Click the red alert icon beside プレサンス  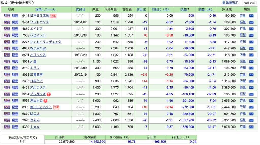(x=49, y=94)
